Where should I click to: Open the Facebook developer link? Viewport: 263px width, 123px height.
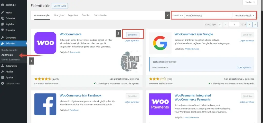pyautogui.click(x=74, y=110)
